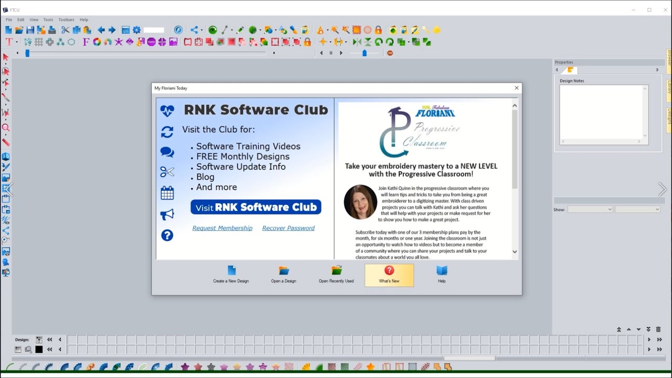Click the Recover Password link
672x378 pixels.
pyautogui.click(x=288, y=228)
